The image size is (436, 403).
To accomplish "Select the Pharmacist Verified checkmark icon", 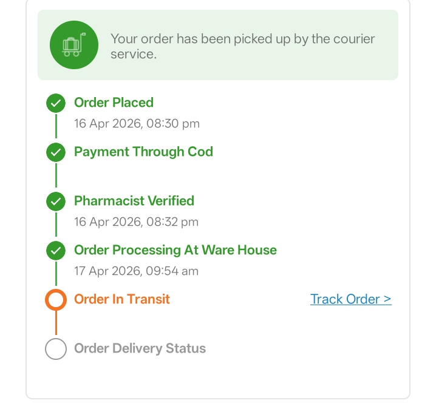I will coord(56,201).
